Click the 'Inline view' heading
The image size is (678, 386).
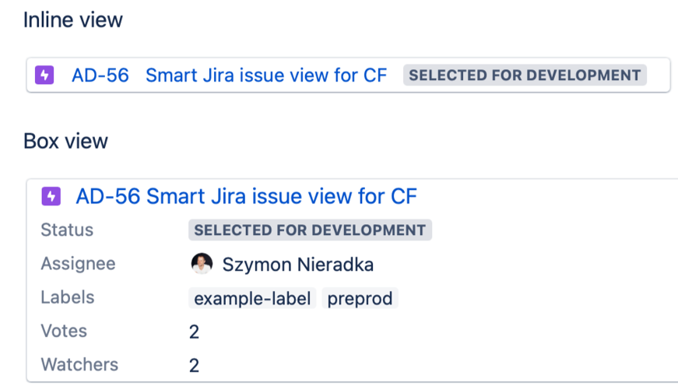click(73, 20)
